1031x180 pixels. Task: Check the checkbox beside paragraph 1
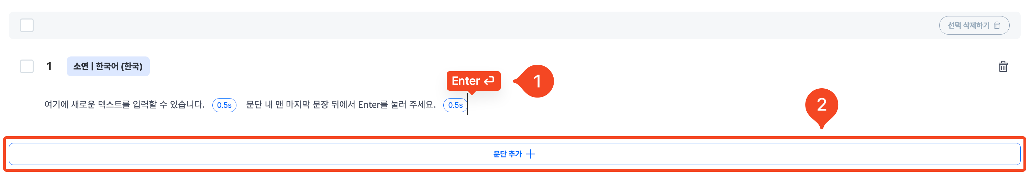tap(27, 66)
